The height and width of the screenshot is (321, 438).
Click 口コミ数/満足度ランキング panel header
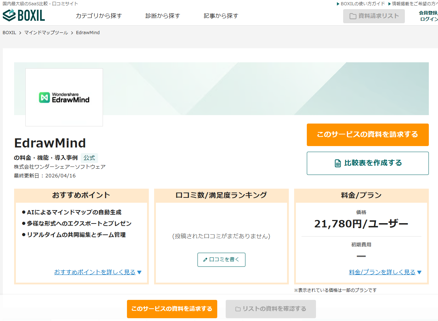[221, 195]
